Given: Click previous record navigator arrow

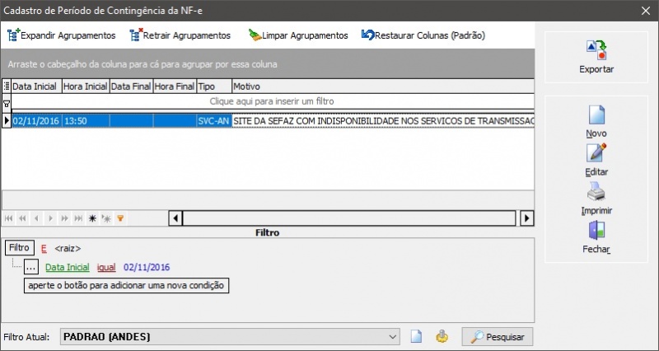Looking at the screenshot, I should click(36, 218).
